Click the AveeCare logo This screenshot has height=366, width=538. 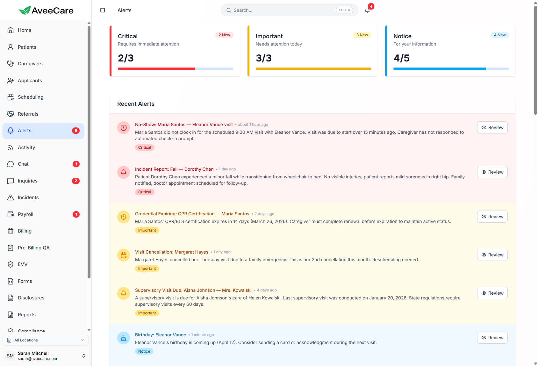tap(46, 10)
